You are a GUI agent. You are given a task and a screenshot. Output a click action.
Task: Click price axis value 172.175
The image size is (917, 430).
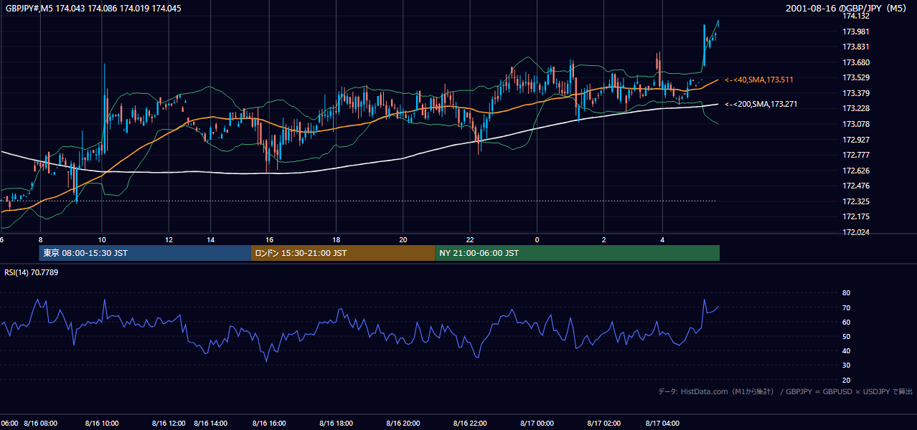point(856,216)
